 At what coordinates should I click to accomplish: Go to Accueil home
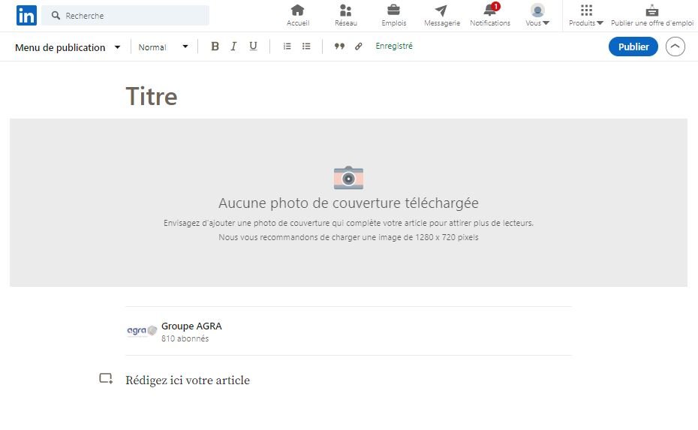[298, 16]
